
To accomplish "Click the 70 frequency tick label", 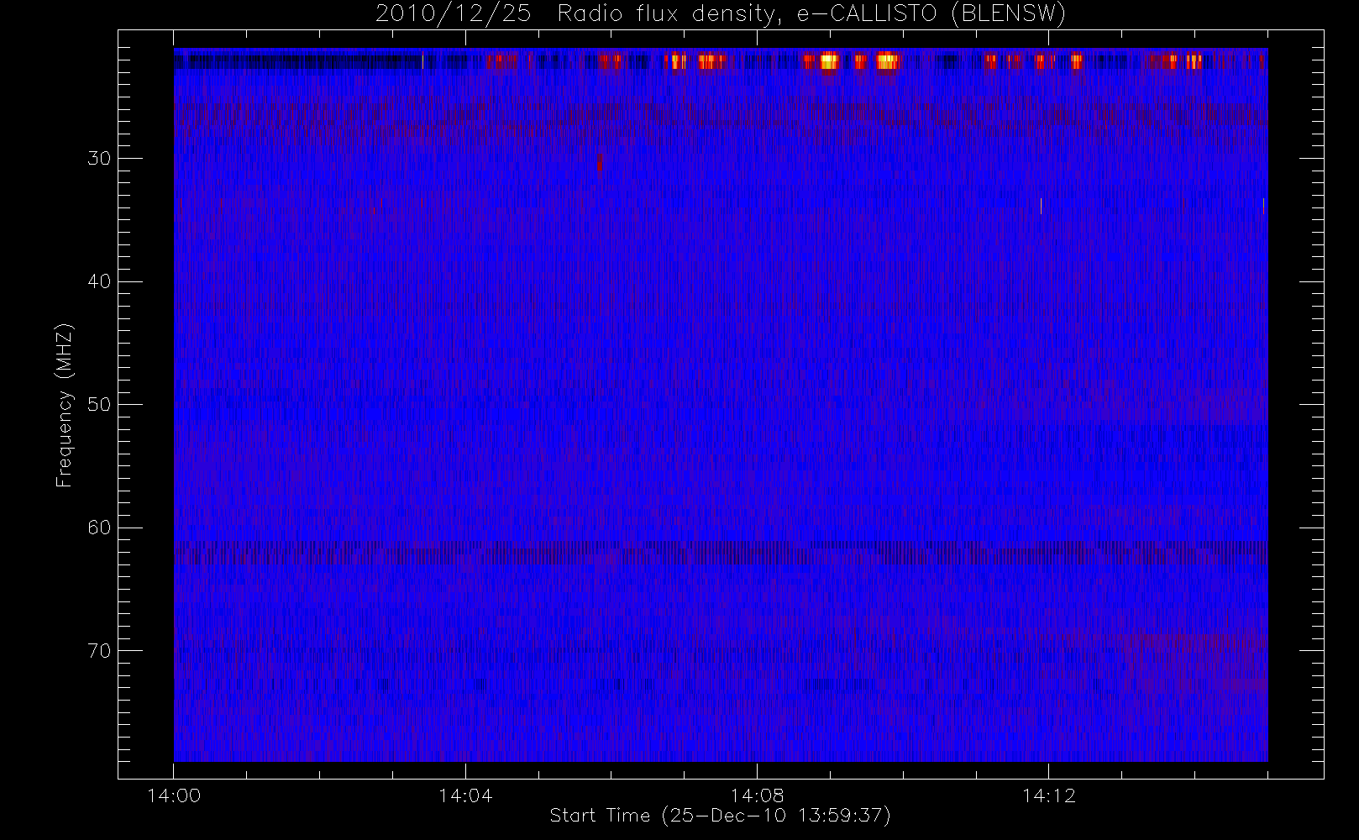I will point(98,650).
